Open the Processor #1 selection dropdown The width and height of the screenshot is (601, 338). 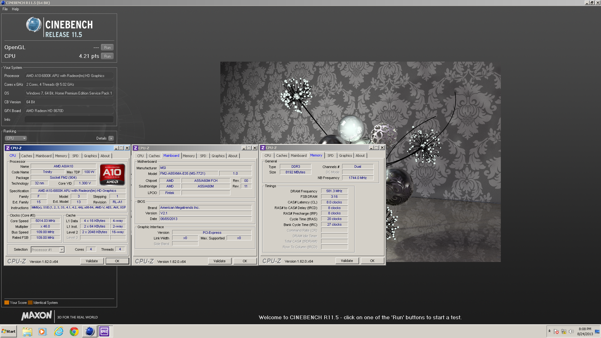tap(48, 250)
